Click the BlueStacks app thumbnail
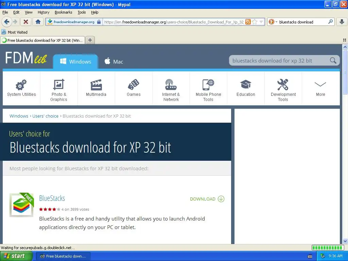Screen dimensions: 348x261 21,205
